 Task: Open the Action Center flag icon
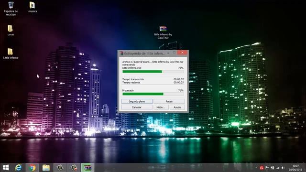coord(267,168)
